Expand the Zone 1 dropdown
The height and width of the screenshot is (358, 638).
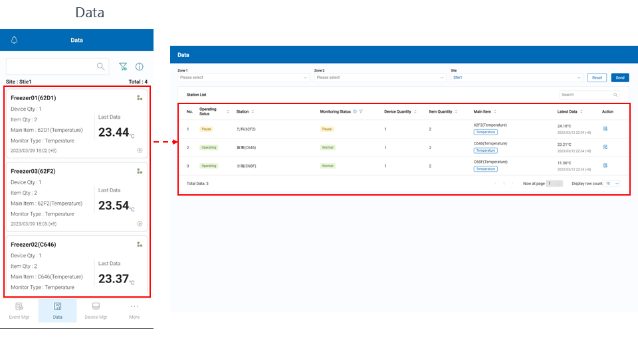pos(243,78)
